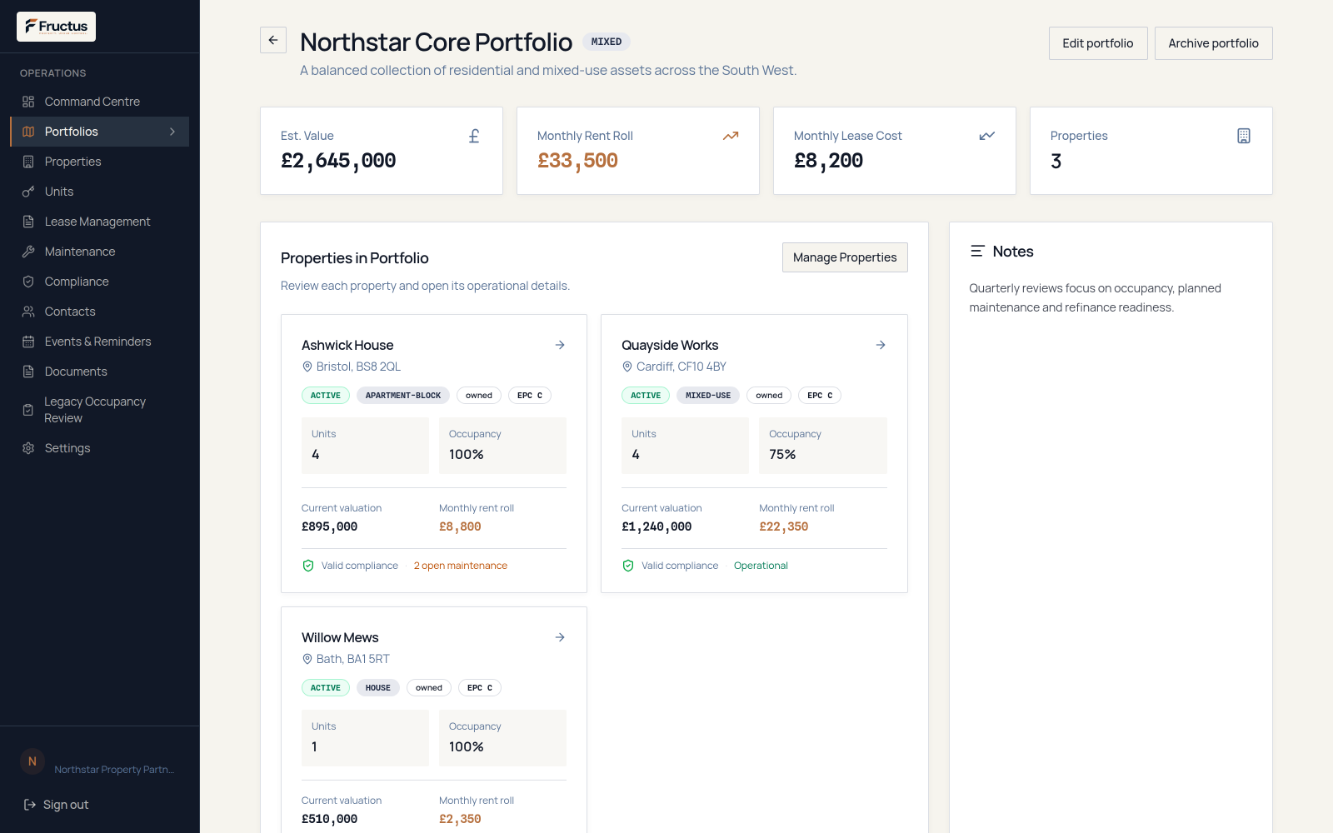This screenshot has height=833, width=1333.
Task: Click the Settings gear icon
Action: (28, 448)
